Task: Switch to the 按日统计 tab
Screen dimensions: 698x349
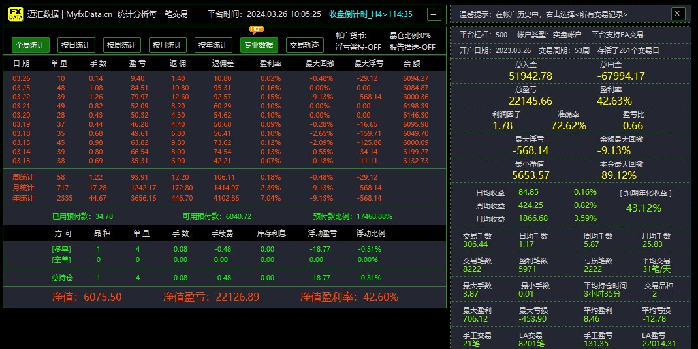Action: click(x=76, y=45)
